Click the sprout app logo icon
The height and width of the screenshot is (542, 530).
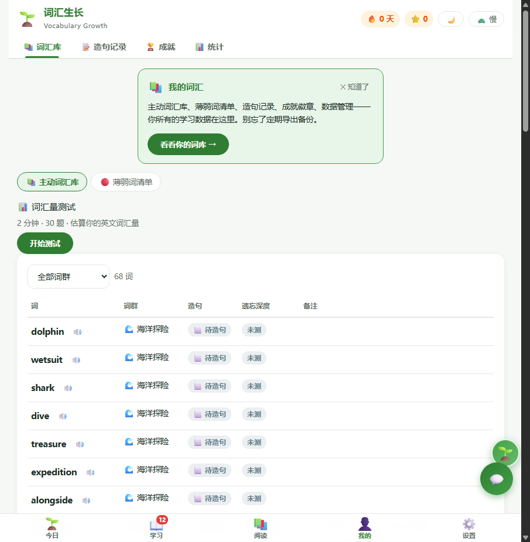click(28, 19)
